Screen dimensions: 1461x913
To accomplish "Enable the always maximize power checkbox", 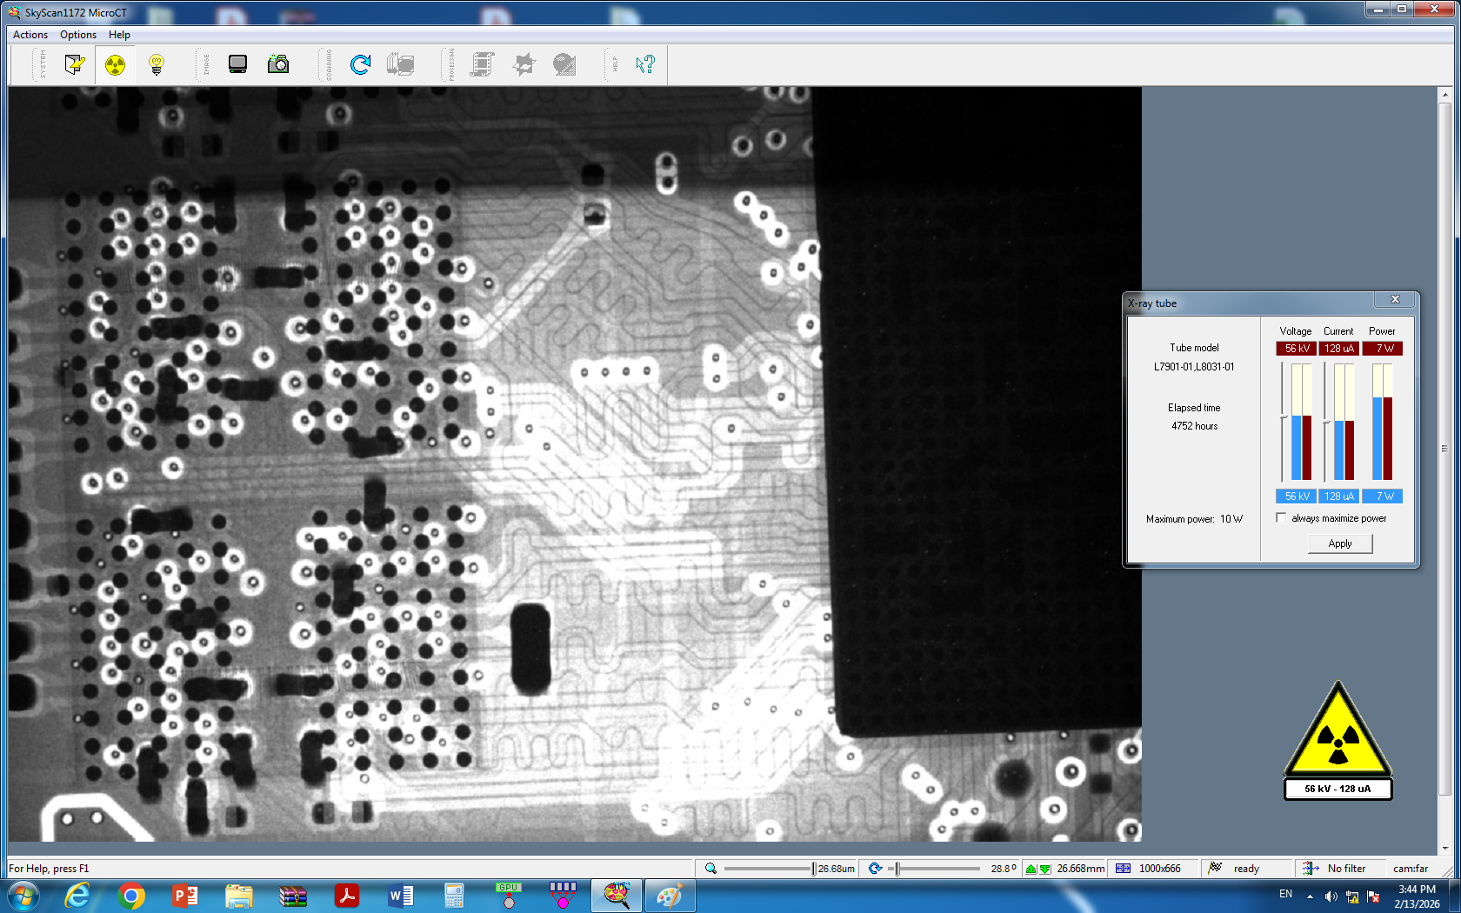I will coord(1281,518).
